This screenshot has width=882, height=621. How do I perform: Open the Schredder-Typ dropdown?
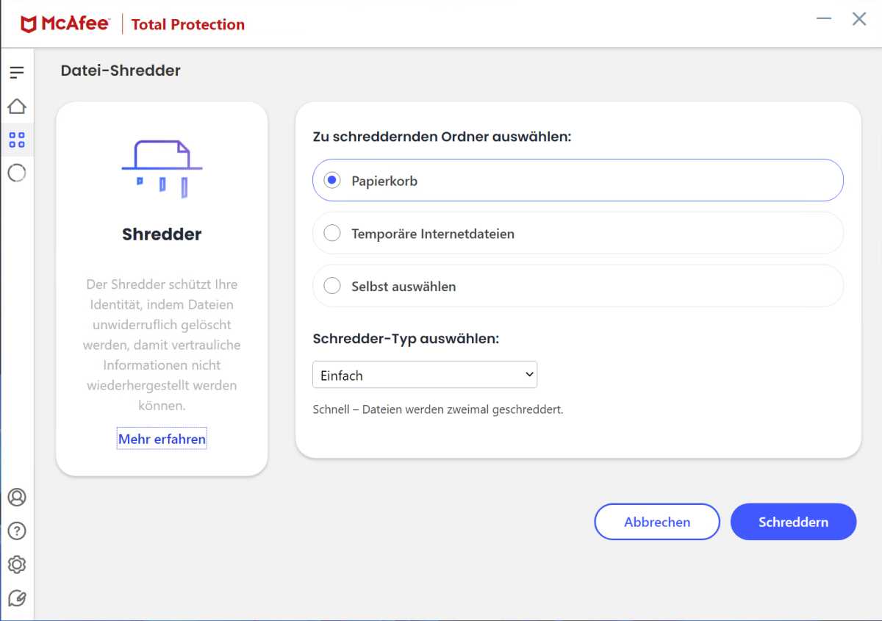coord(425,374)
